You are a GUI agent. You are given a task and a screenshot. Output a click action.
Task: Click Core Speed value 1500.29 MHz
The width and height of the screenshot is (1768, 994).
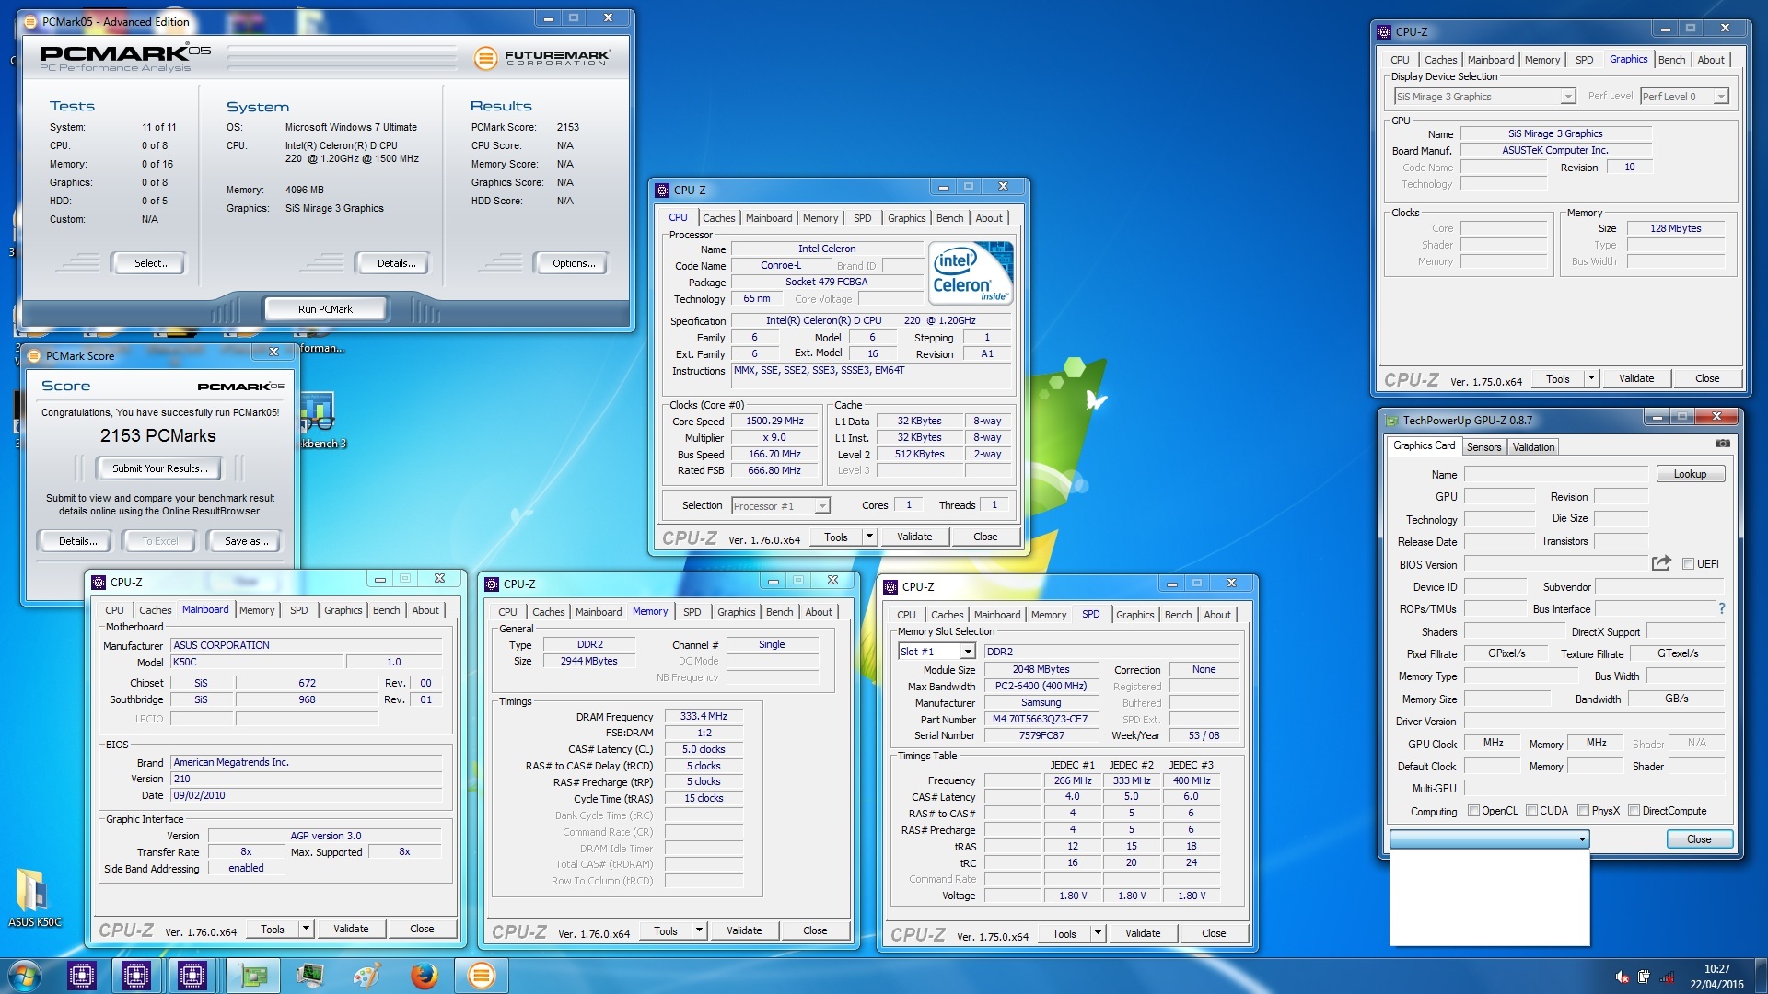click(x=774, y=422)
